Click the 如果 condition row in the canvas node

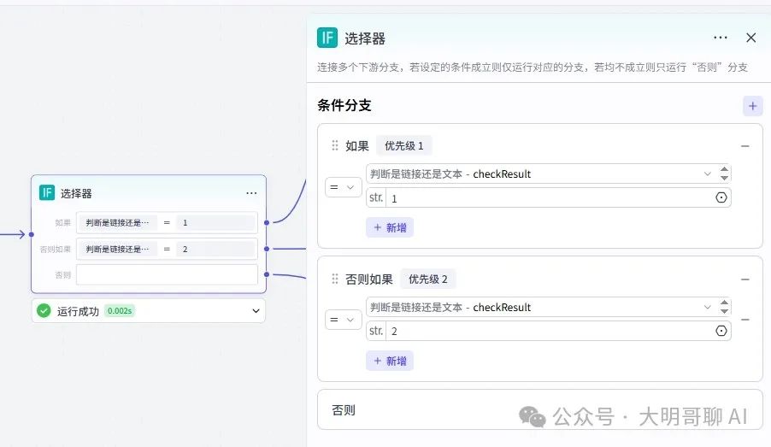168,222
